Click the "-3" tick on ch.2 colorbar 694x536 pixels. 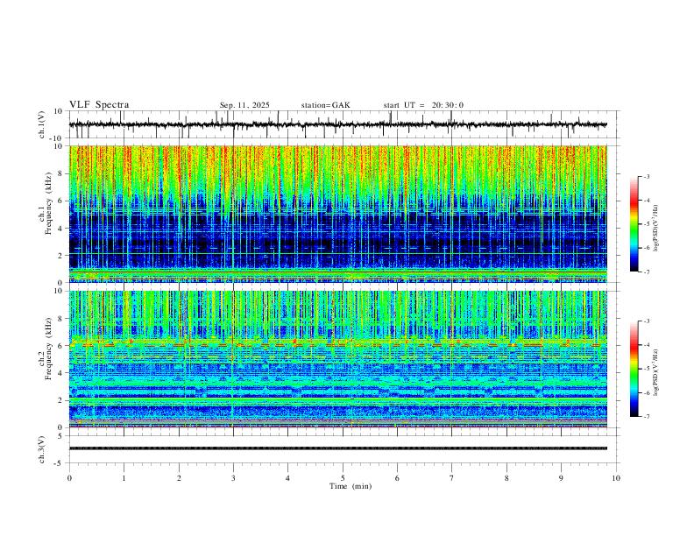[x=647, y=321]
